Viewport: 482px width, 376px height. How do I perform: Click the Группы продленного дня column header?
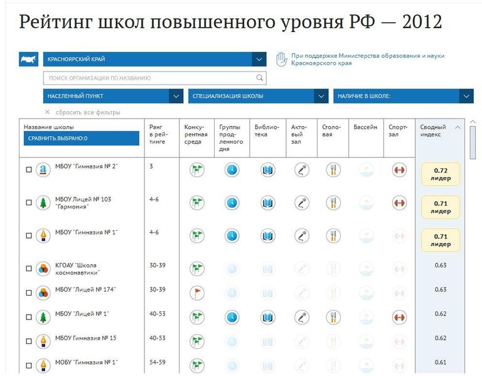[x=231, y=137]
